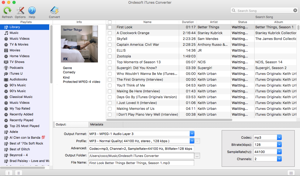The height and width of the screenshot is (176, 300).
Task: Click the magnifier icon in search box
Action: point(234,11)
